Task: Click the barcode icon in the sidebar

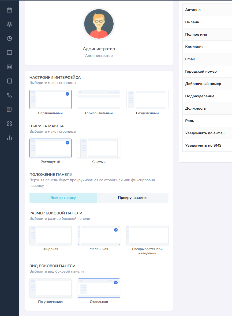Action: point(9,67)
